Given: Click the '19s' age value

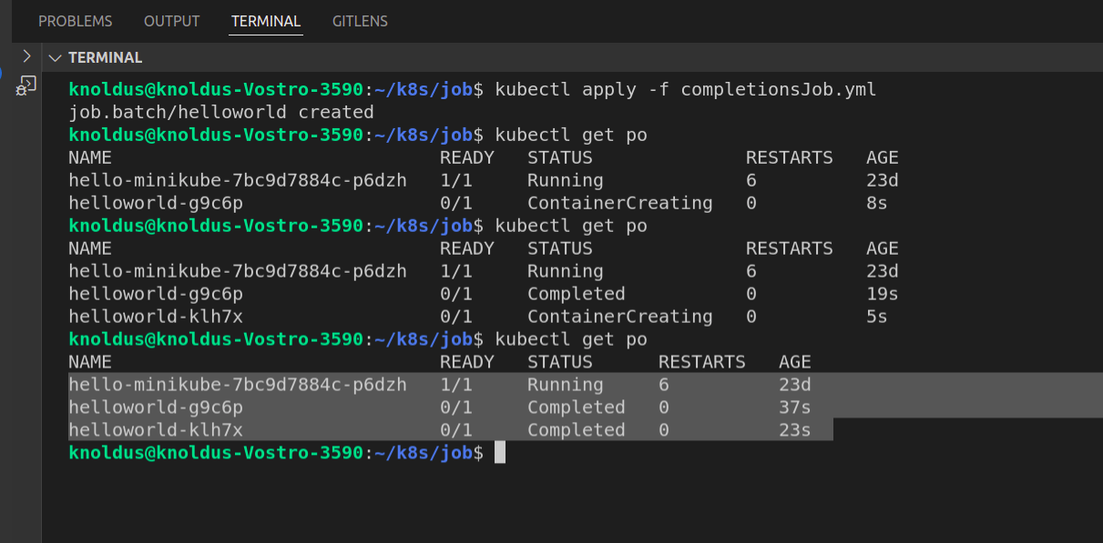Looking at the screenshot, I should 882,294.
